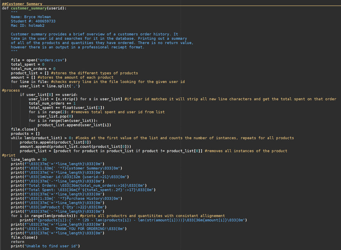Click the 'total_num_orders += 1' line

click(52, 103)
